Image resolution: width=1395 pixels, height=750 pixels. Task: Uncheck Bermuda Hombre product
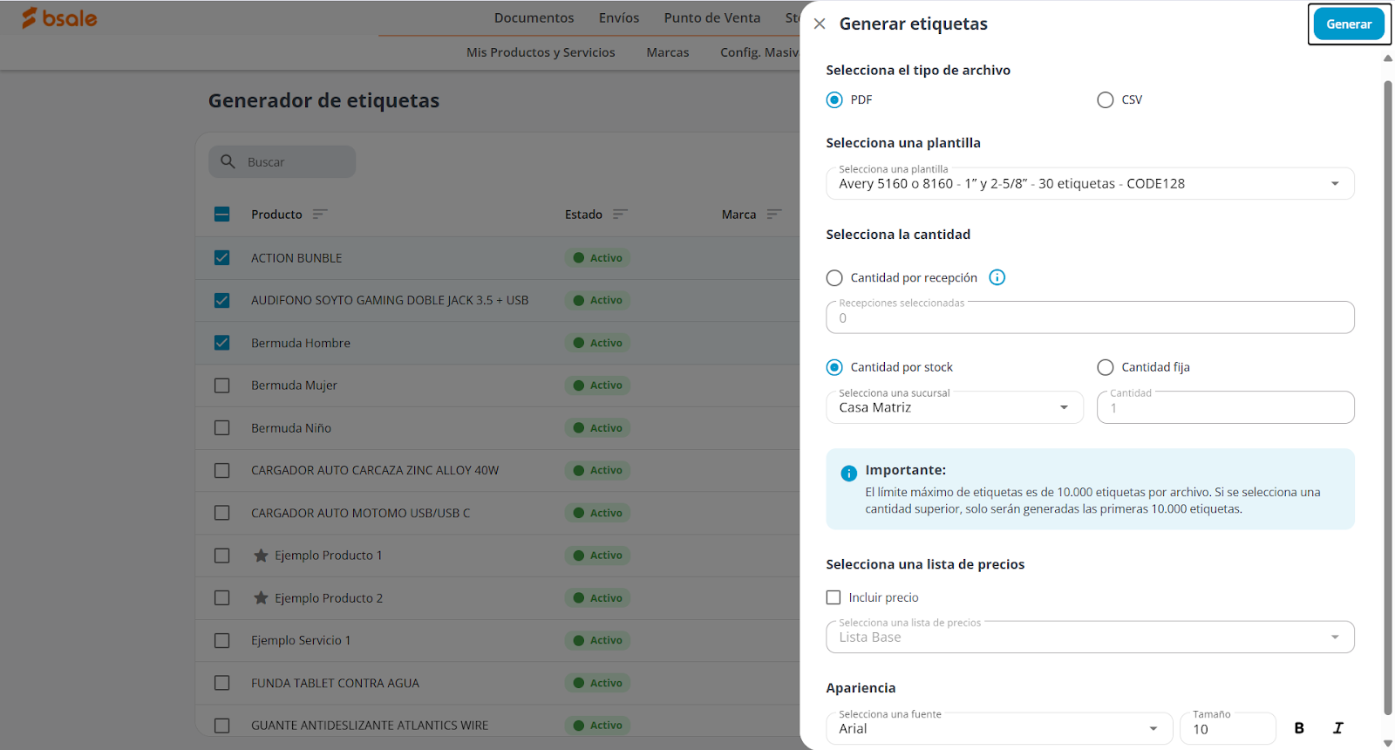tap(222, 343)
